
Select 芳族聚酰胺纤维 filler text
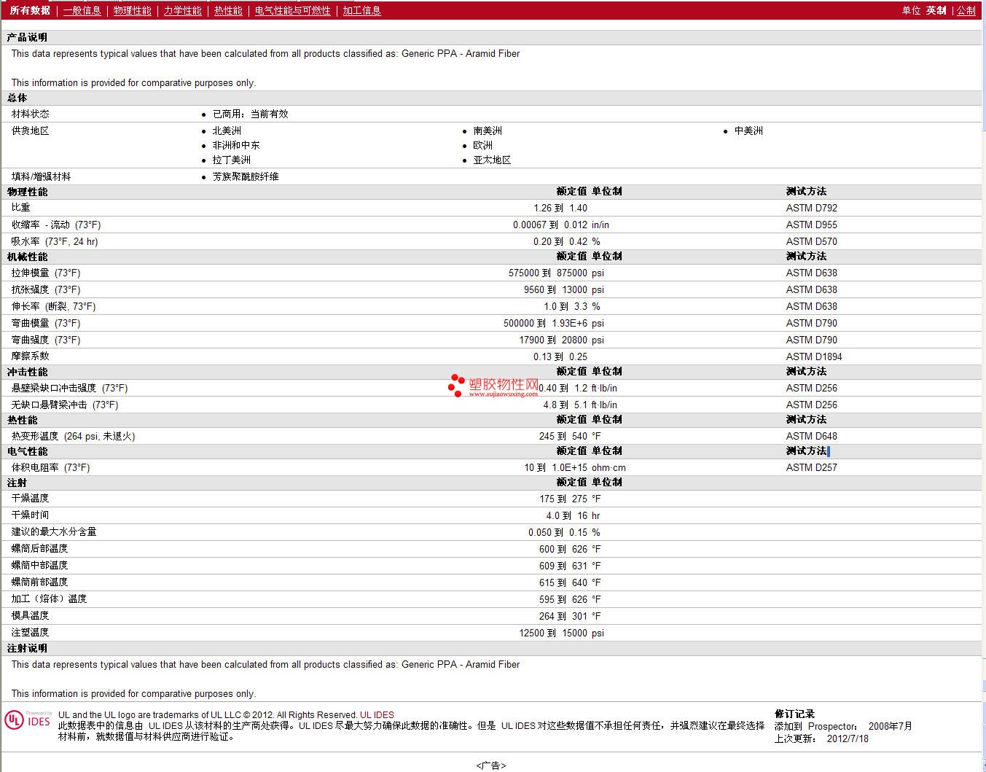[x=246, y=176]
